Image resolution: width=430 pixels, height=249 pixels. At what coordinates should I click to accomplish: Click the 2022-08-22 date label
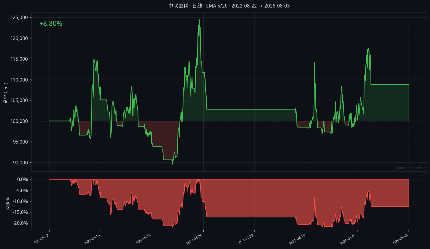click(x=41, y=239)
